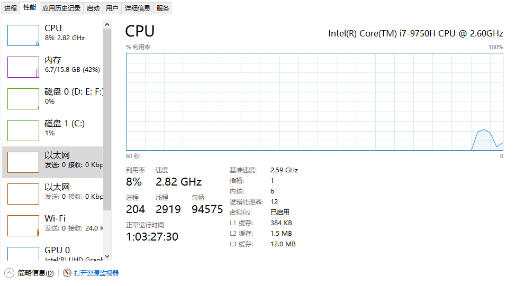Image resolution: width=516 pixels, height=286 pixels.
Task: Switch to the 应用历史记录 tab
Action: click(61, 8)
